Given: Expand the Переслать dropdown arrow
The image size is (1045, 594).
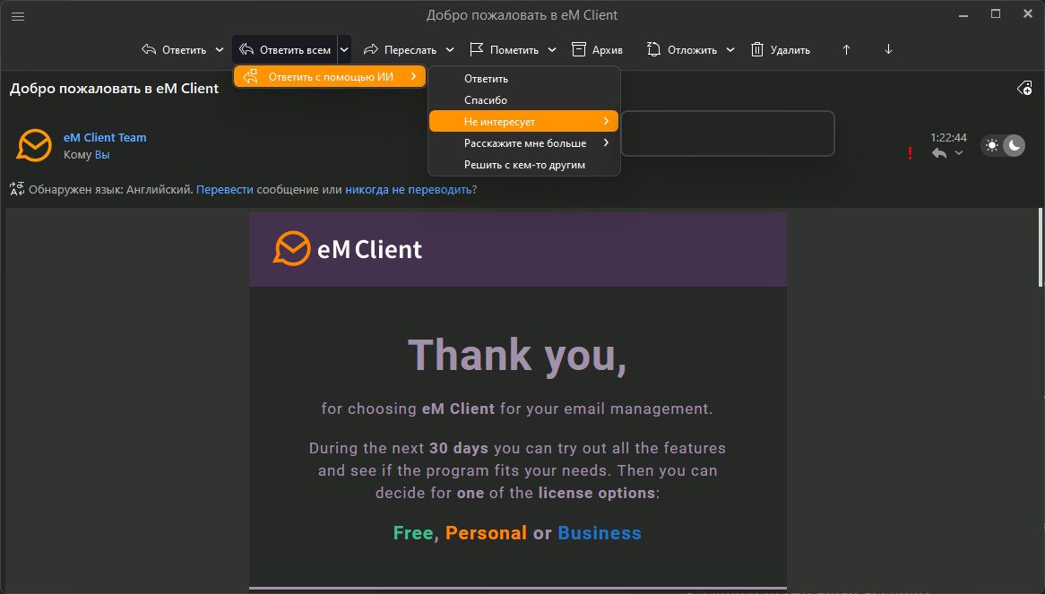Looking at the screenshot, I should (450, 49).
